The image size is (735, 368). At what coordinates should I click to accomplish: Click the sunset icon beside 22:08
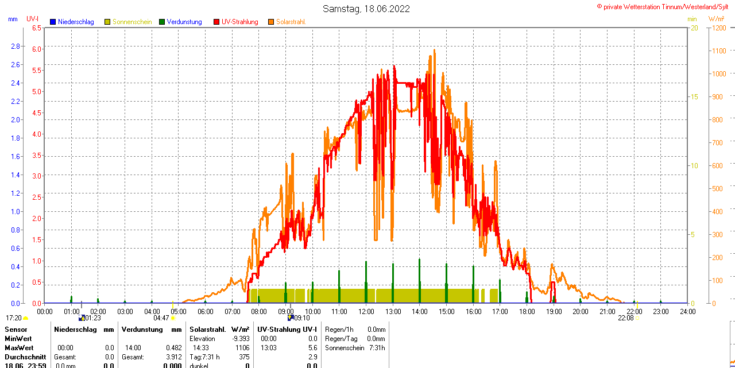[637, 318]
